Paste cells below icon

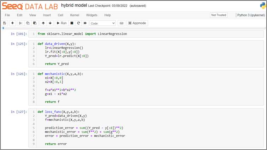click(x=35, y=23)
